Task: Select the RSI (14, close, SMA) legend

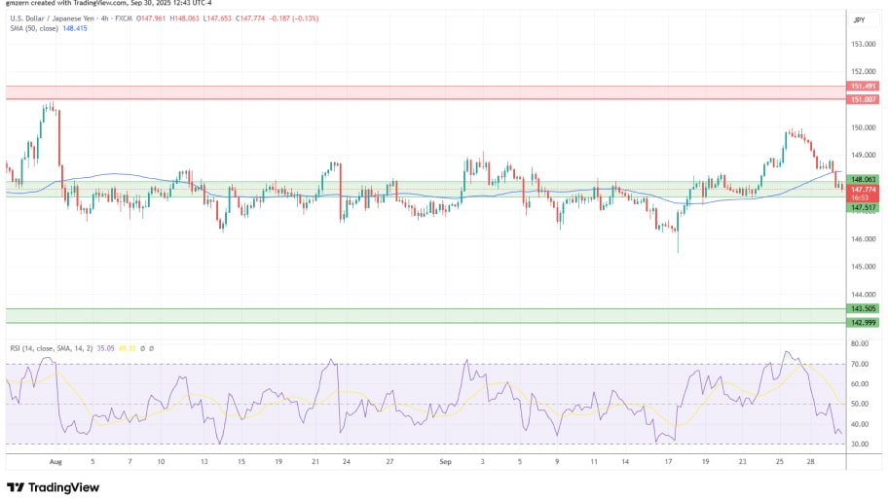Action: click(x=49, y=347)
